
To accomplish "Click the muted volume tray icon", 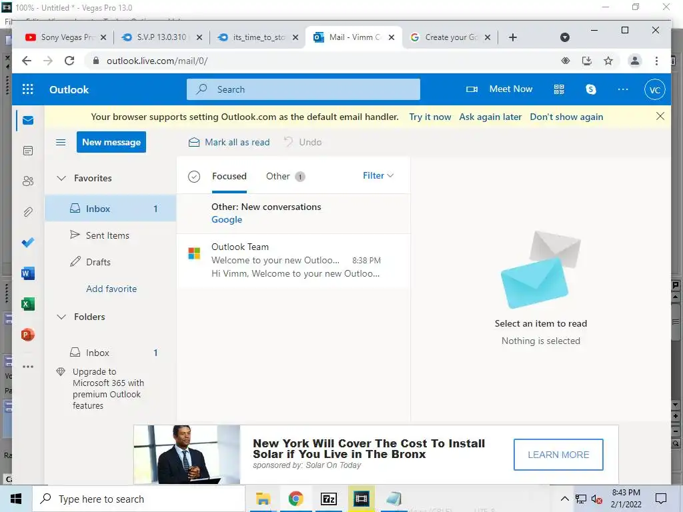I will [596, 499].
